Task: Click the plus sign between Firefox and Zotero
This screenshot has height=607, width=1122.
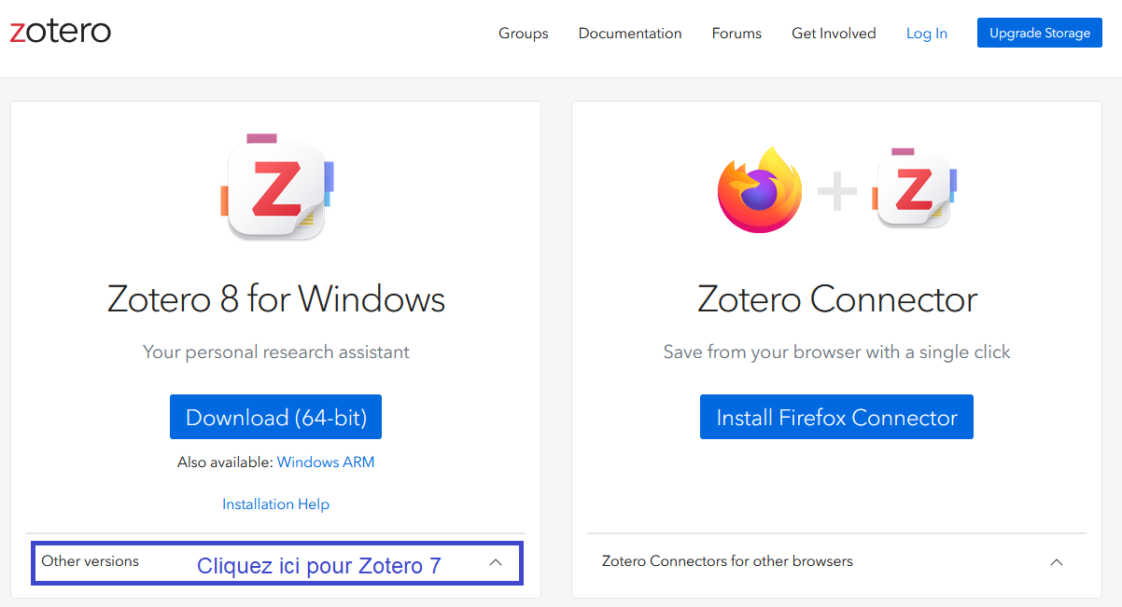Action: (837, 192)
